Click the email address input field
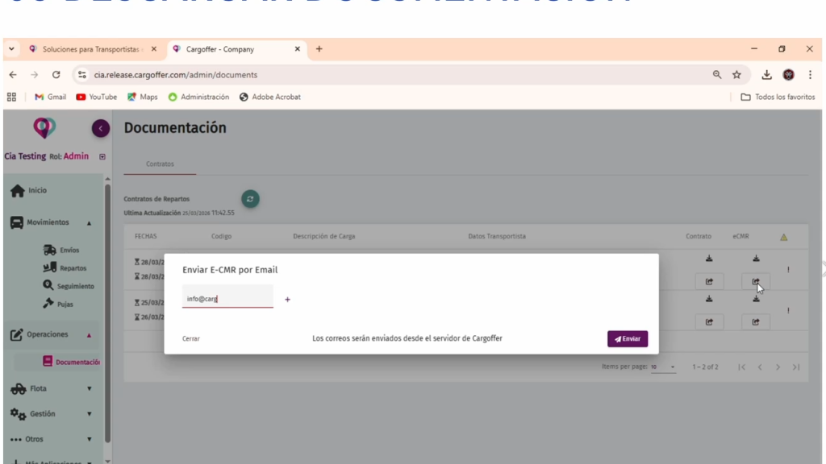Screen dimensions: 826x464 click(227, 299)
